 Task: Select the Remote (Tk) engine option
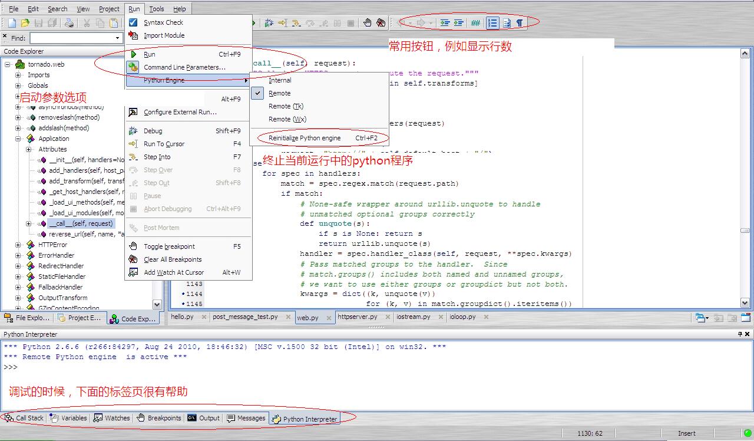point(286,106)
